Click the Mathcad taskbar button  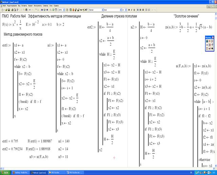click(x=39, y=173)
